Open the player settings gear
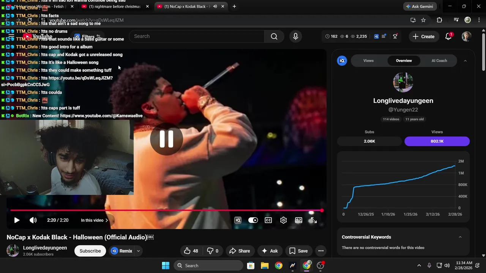Viewport: 486px width, 273px height. pyautogui.click(x=284, y=220)
